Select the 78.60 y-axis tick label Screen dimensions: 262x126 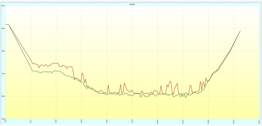point(3,51)
